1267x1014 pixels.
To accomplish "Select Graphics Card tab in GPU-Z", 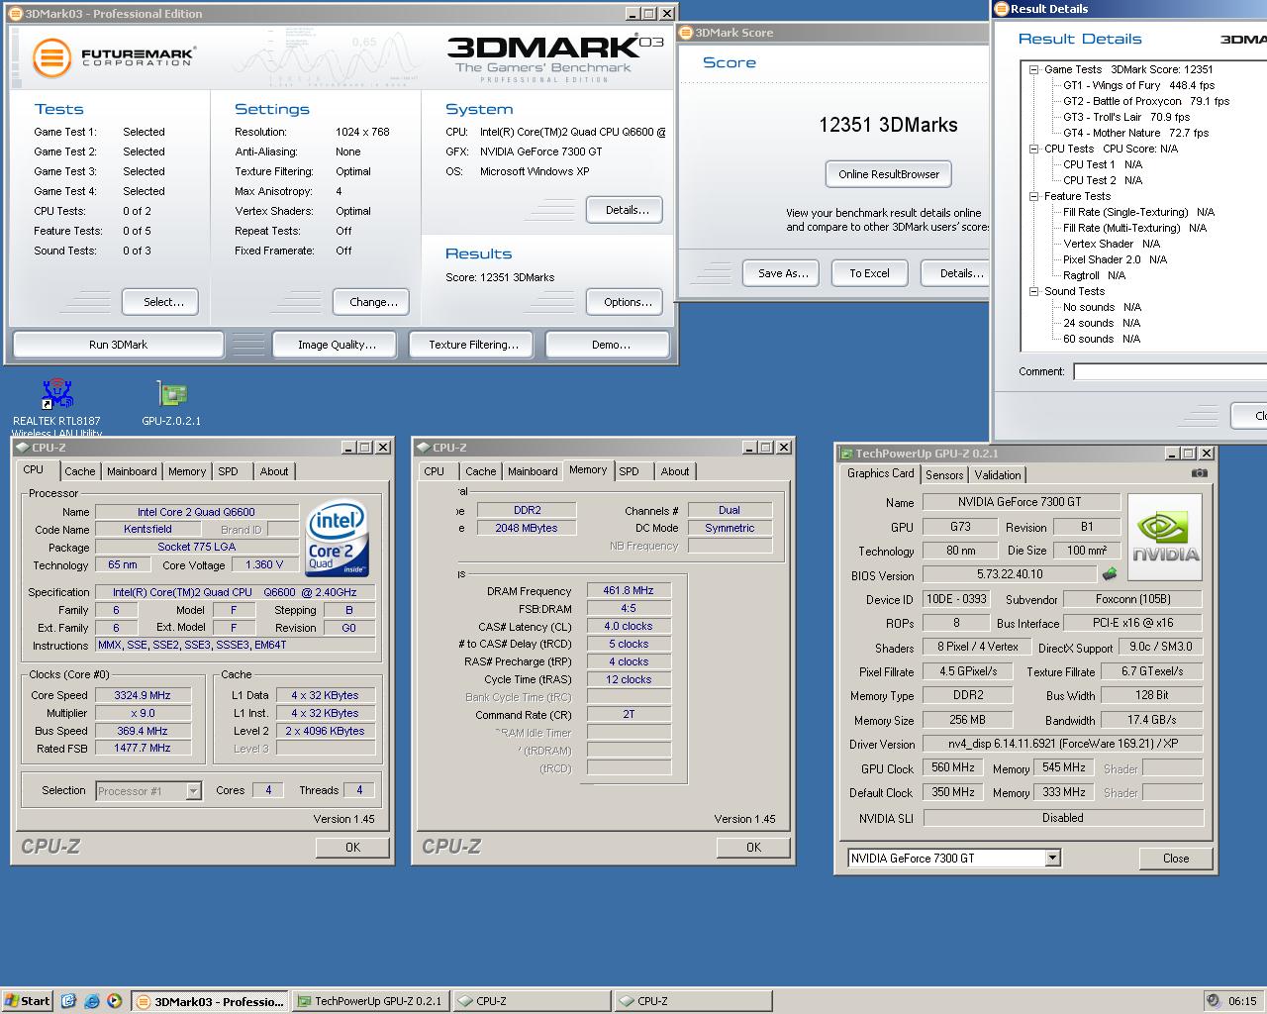I will [x=881, y=473].
